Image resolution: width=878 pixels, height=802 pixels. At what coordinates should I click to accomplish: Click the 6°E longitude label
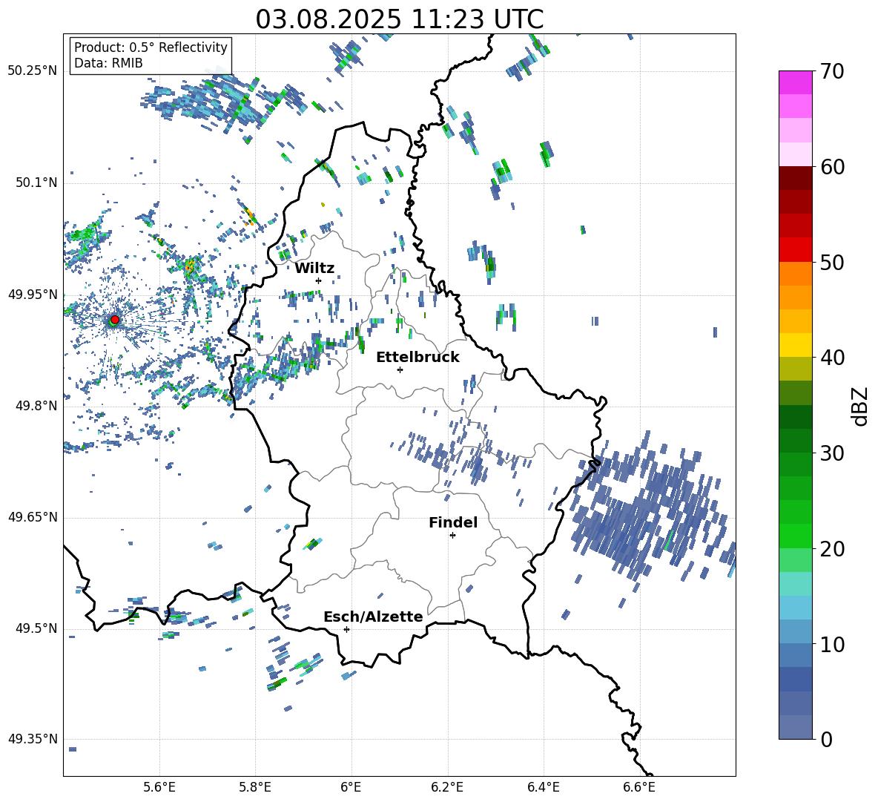(351, 787)
